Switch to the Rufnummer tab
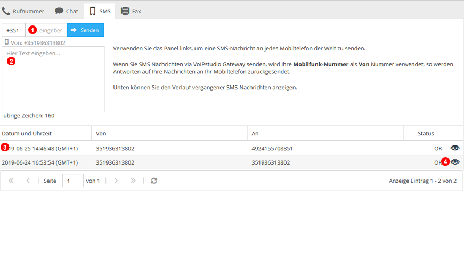 point(23,11)
